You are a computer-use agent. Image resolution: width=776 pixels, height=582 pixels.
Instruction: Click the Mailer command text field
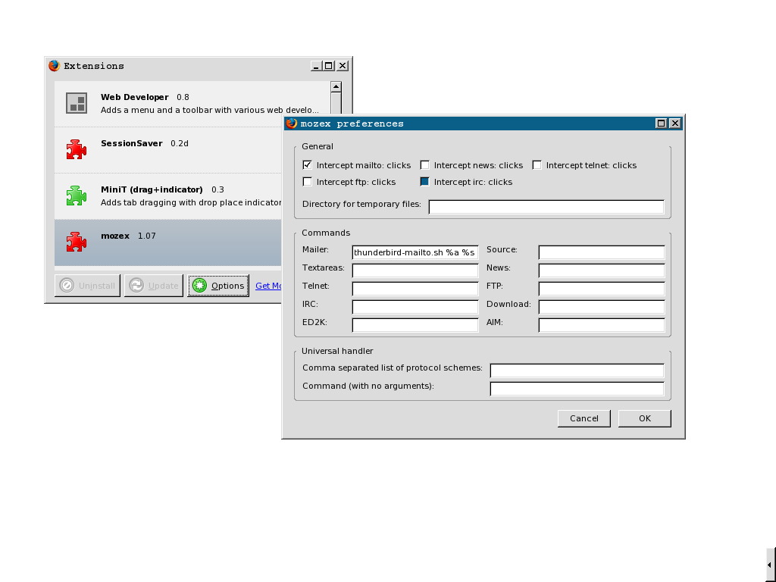pos(415,252)
